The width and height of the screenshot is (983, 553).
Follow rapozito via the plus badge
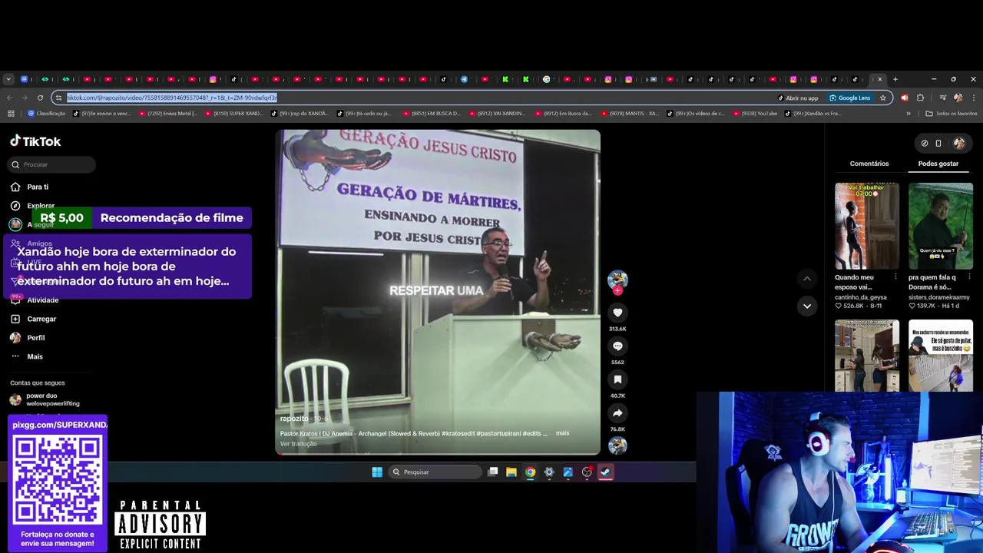(x=617, y=291)
